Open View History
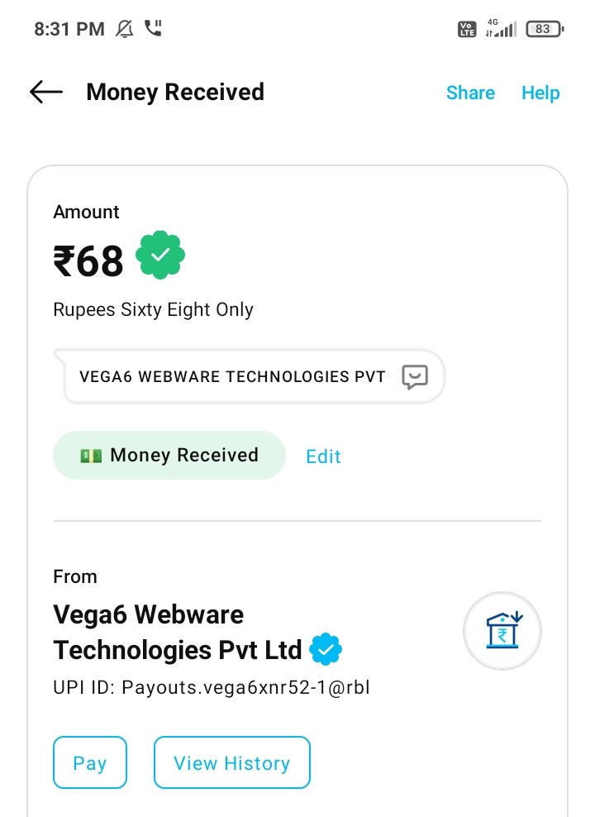This screenshot has height=817, width=595. [x=231, y=762]
